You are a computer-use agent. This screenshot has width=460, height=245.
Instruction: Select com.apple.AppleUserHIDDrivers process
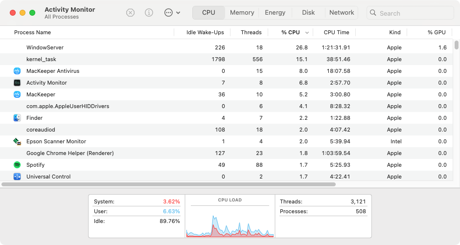tap(68, 106)
